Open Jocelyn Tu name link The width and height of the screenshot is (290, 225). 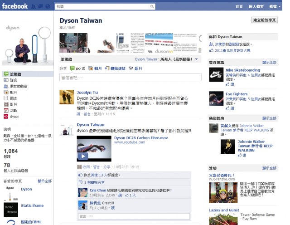point(87,93)
